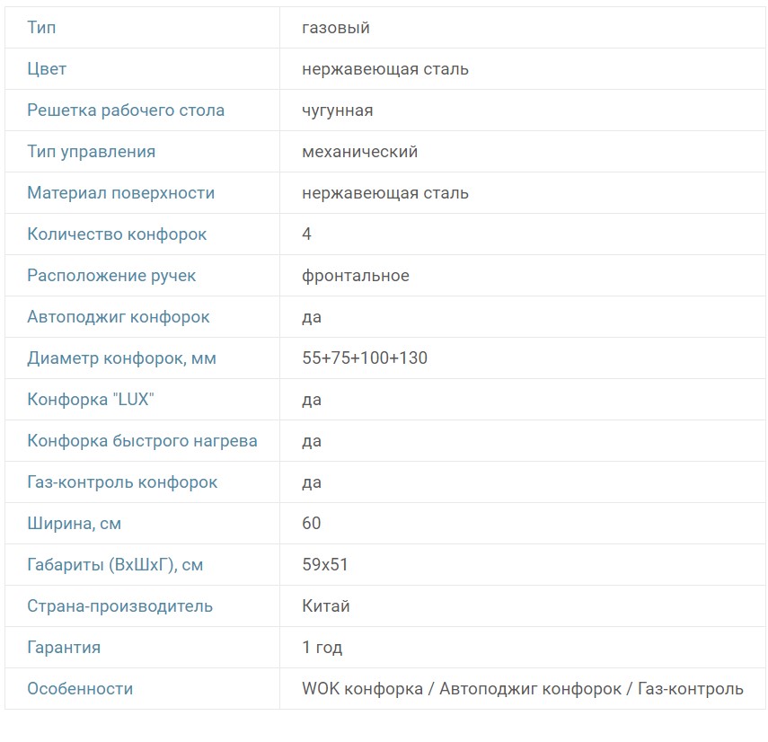Click the "Решетка рабочего стола" label
This screenshot has width=768, height=742.
pyautogui.click(x=126, y=110)
